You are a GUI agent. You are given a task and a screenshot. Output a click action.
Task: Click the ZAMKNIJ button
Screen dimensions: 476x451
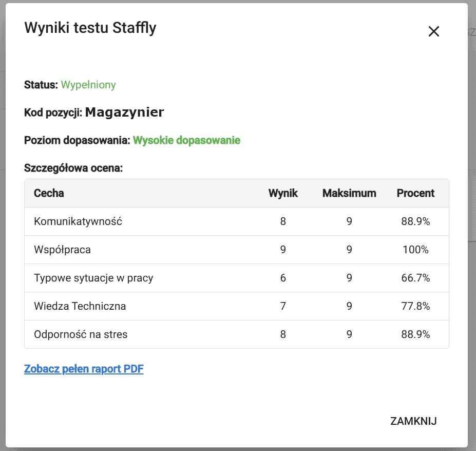413,421
